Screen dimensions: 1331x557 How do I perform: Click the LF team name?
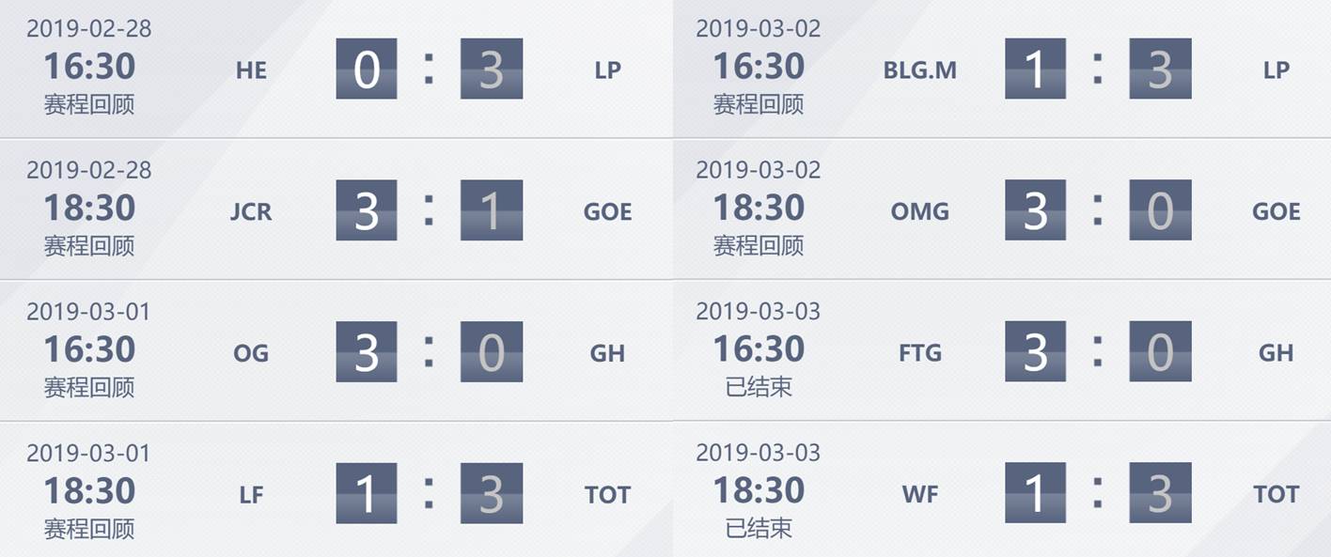point(251,494)
